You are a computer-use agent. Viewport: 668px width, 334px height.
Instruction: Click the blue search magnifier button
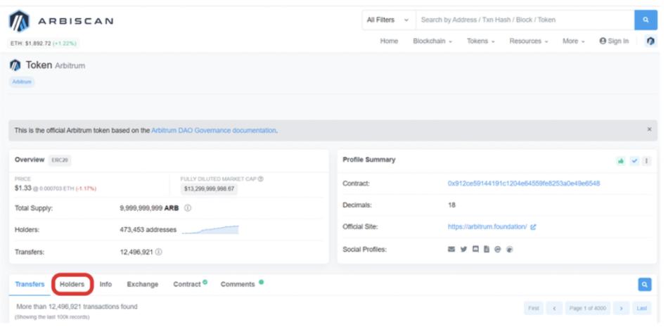(x=645, y=20)
